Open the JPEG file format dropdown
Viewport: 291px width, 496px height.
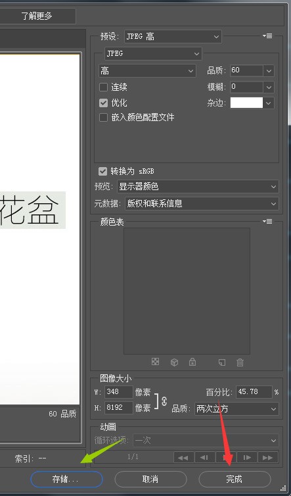click(x=153, y=54)
